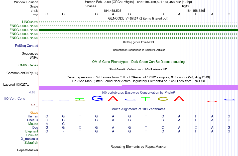238x156 pixels.
Task: Click the Human Feb. 2009 (GRCh37/hg19) text
Action: [x=109, y=2]
